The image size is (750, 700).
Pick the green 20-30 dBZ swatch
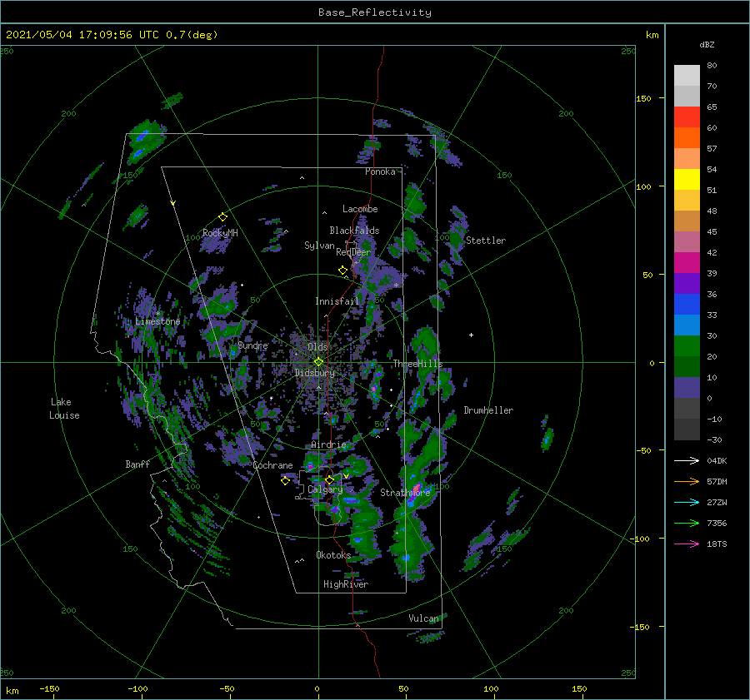(x=687, y=345)
